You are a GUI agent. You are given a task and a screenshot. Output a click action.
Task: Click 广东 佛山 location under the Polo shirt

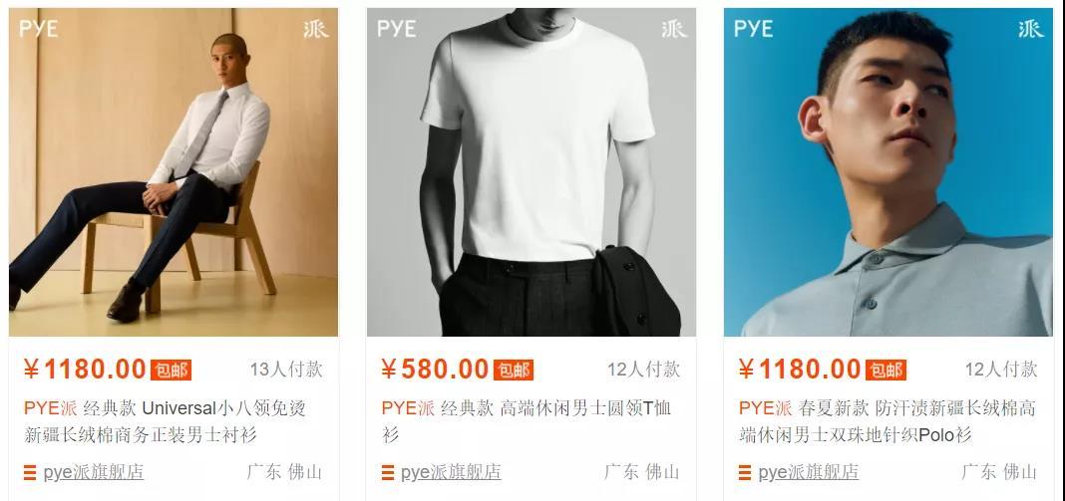point(999,472)
